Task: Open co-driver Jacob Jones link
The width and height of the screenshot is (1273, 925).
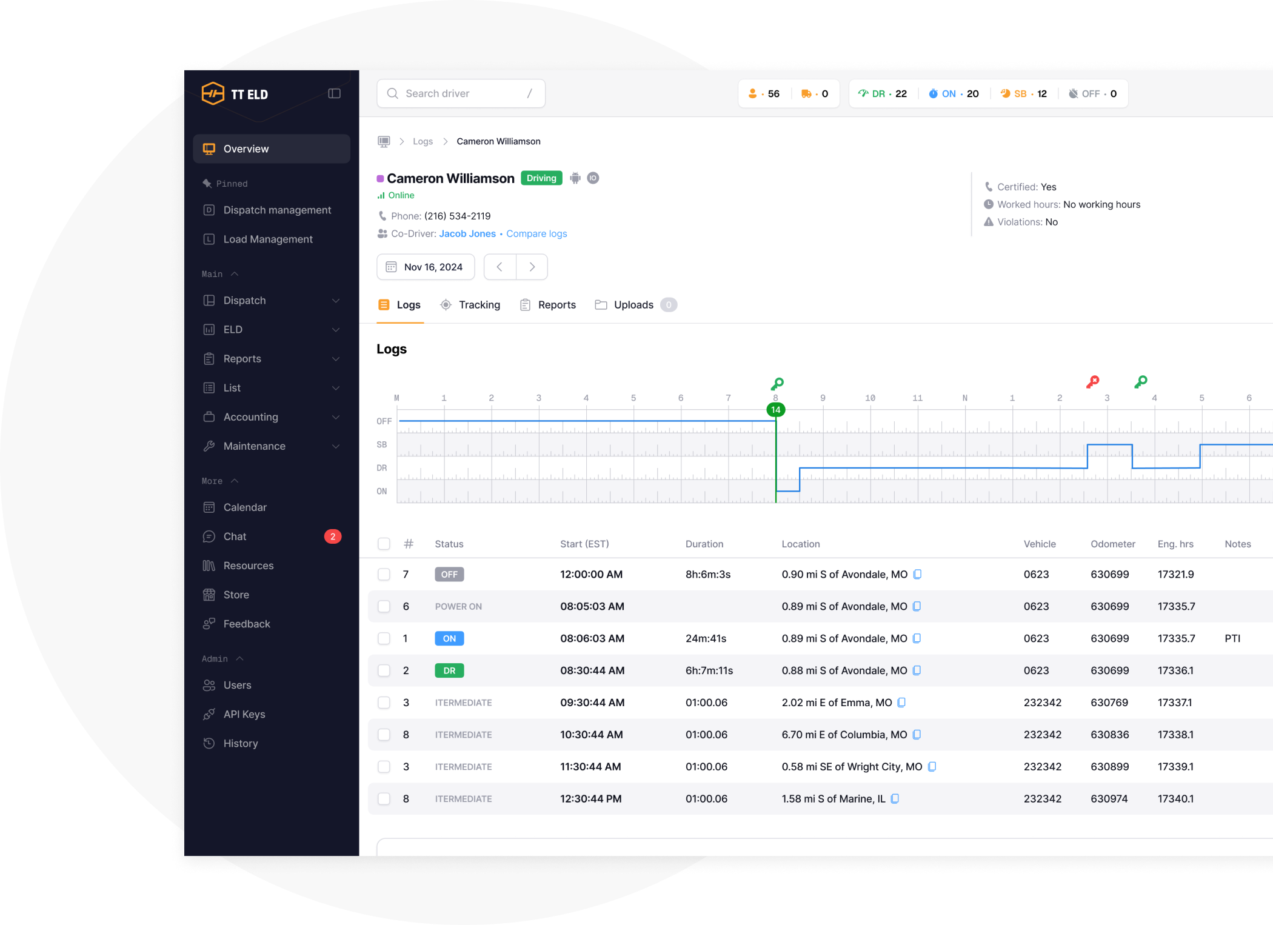Action: pos(467,234)
